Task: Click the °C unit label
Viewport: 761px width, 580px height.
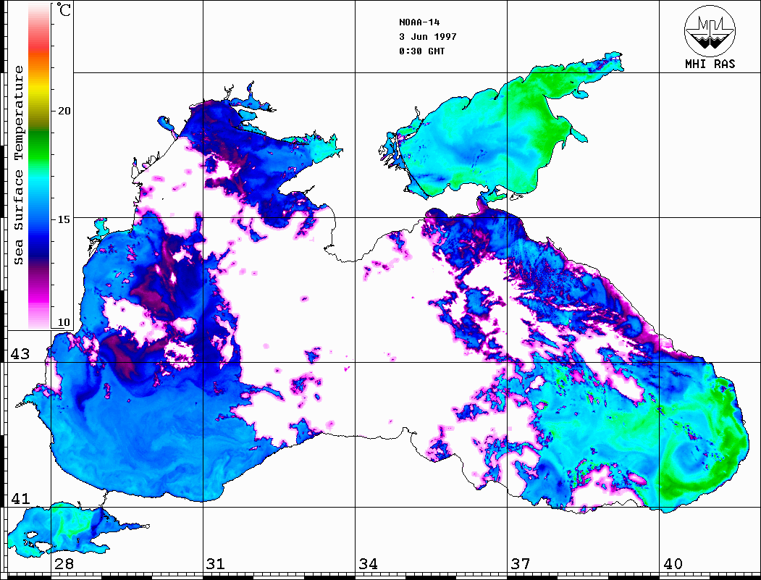Action: coord(64,9)
